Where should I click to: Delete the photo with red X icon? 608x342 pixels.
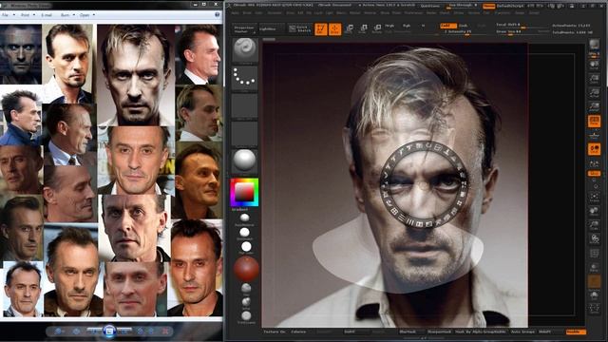(x=165, y=332)
